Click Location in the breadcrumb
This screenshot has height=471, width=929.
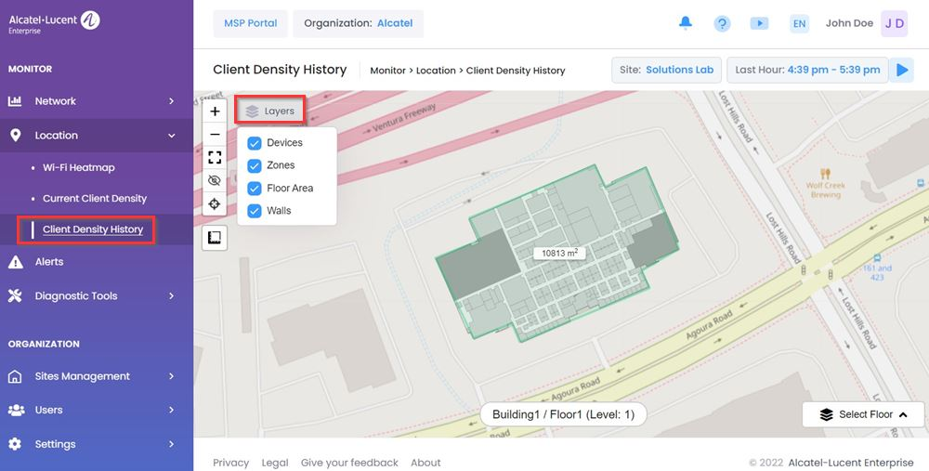point(436,71)
